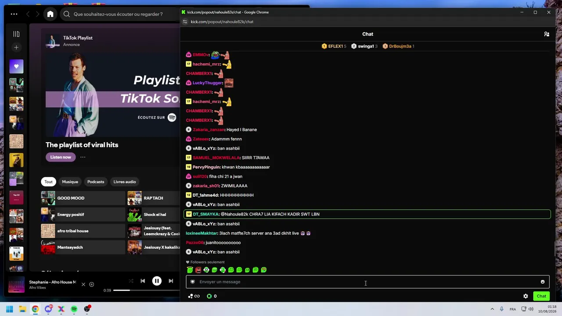Image resolution: width=562 pixels, height=316 pixels.
Task: Open Spotify from taskbar
Action: [x=74, y=309]
